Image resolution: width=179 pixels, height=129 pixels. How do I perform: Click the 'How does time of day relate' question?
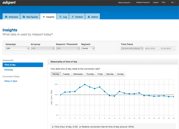[75, 69]
